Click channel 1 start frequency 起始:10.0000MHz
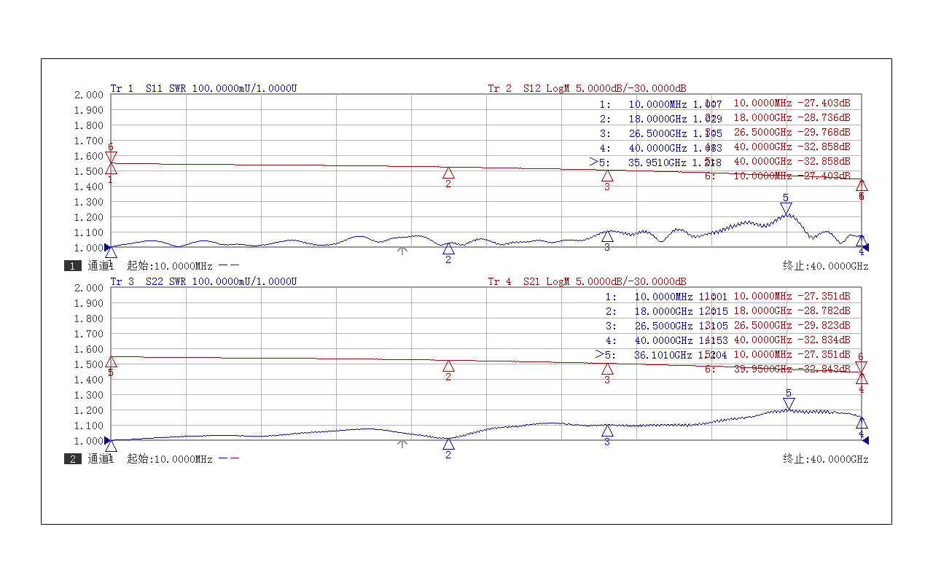The height and width of the screenshot is (583, 933). (170, 266)
